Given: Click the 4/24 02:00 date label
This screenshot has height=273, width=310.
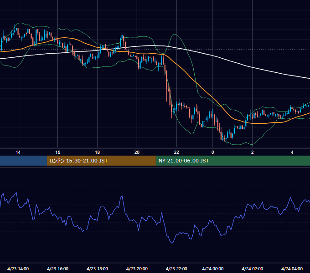Looking at the screenshot, I should point(252,268).
